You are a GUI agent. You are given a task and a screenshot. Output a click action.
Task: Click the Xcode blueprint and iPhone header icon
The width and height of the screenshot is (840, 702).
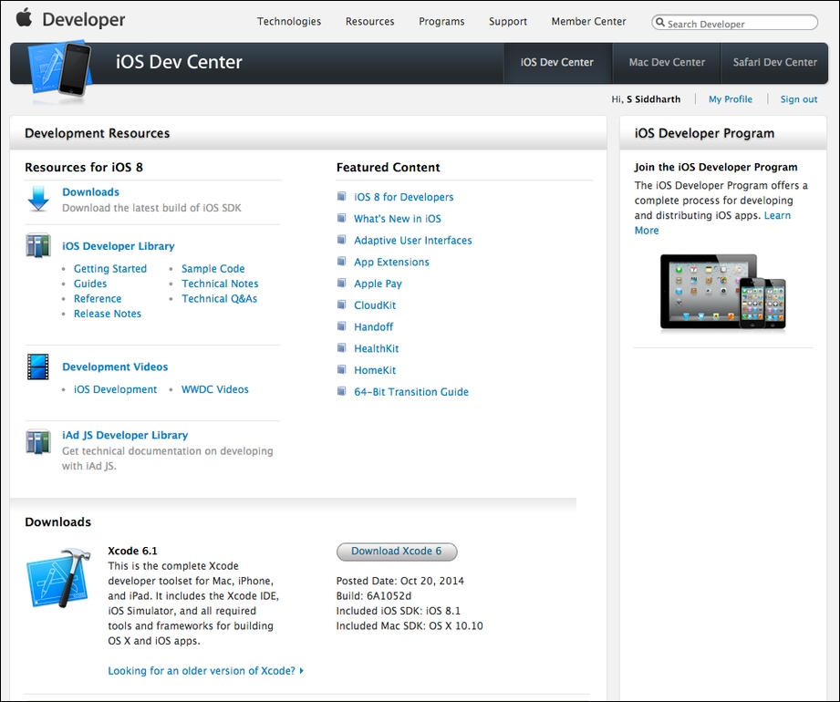coord(59,70)
